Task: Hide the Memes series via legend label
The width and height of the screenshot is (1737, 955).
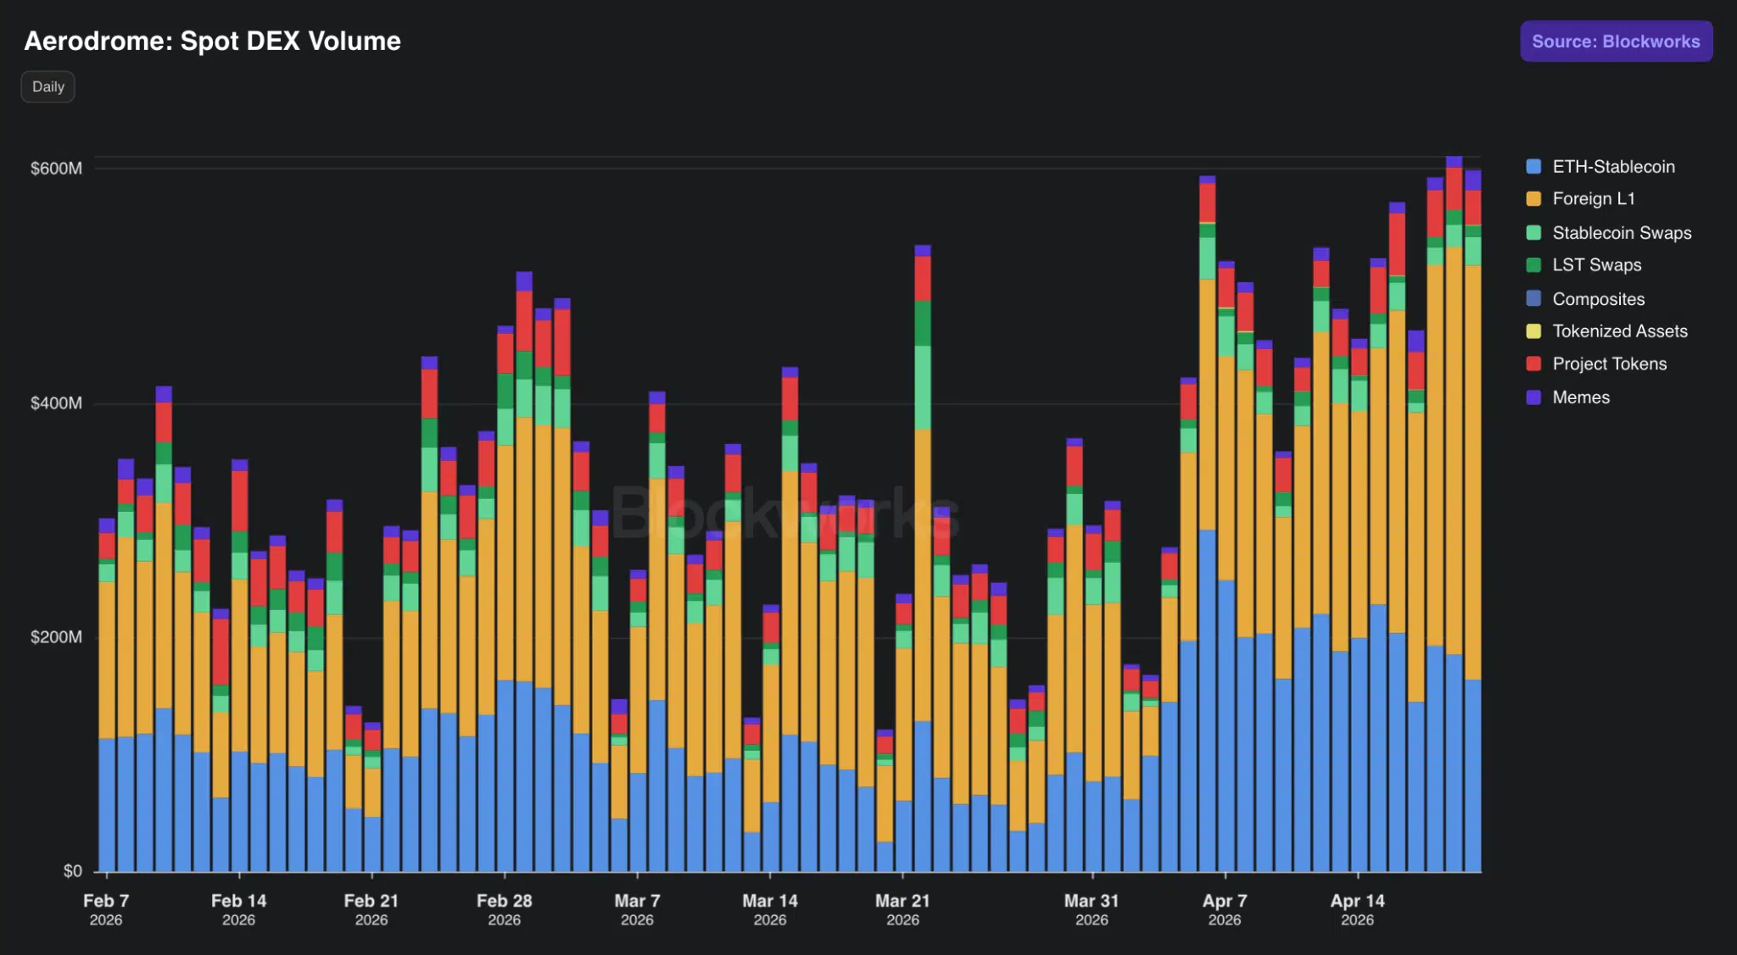Action: click(1580, 397)
